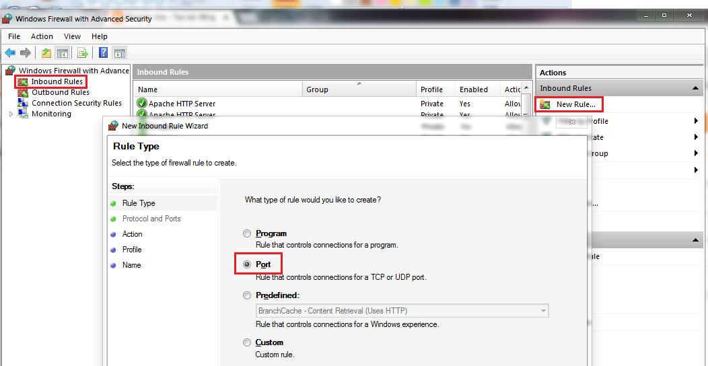Click Private profile cell of first Apache rule
Screen dimensions: 708x366
coord(432,104)
